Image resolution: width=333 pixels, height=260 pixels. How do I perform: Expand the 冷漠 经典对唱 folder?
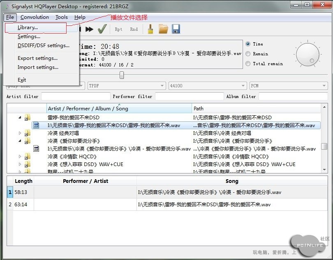click(20, 133)
